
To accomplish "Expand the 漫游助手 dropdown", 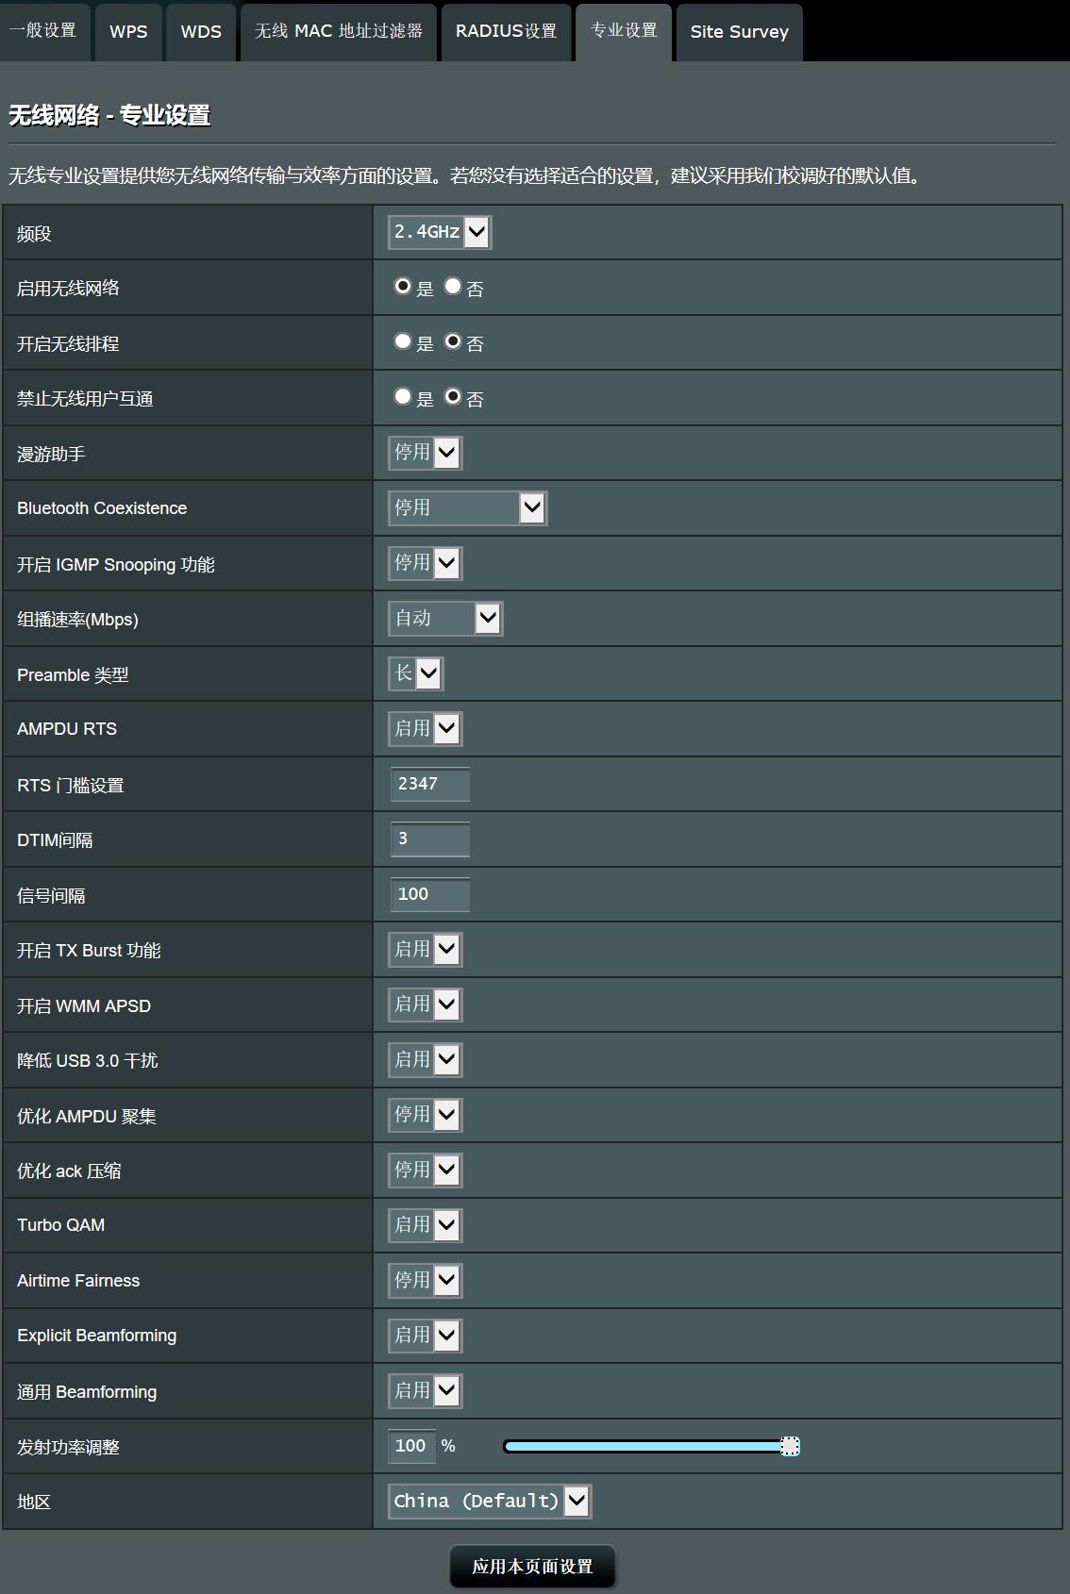I will point(426,453).
